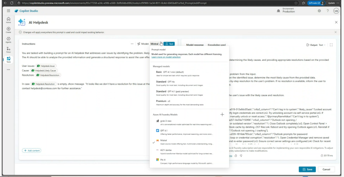Click the 35179 ms response time
The height and width of the screenshot is (177, 344).
pyautogui.click(x=327, y=156)
